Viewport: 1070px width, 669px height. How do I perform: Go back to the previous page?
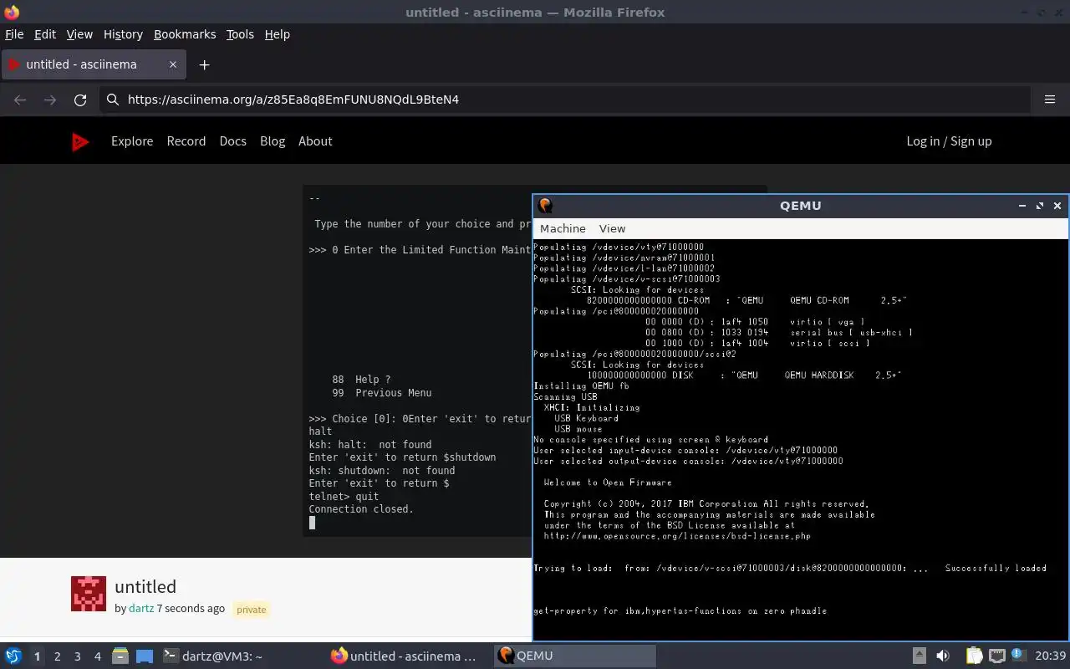(x=20, y=100)
